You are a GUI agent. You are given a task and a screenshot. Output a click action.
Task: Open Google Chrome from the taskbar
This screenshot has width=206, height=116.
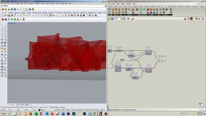click(x=95, y=114)
